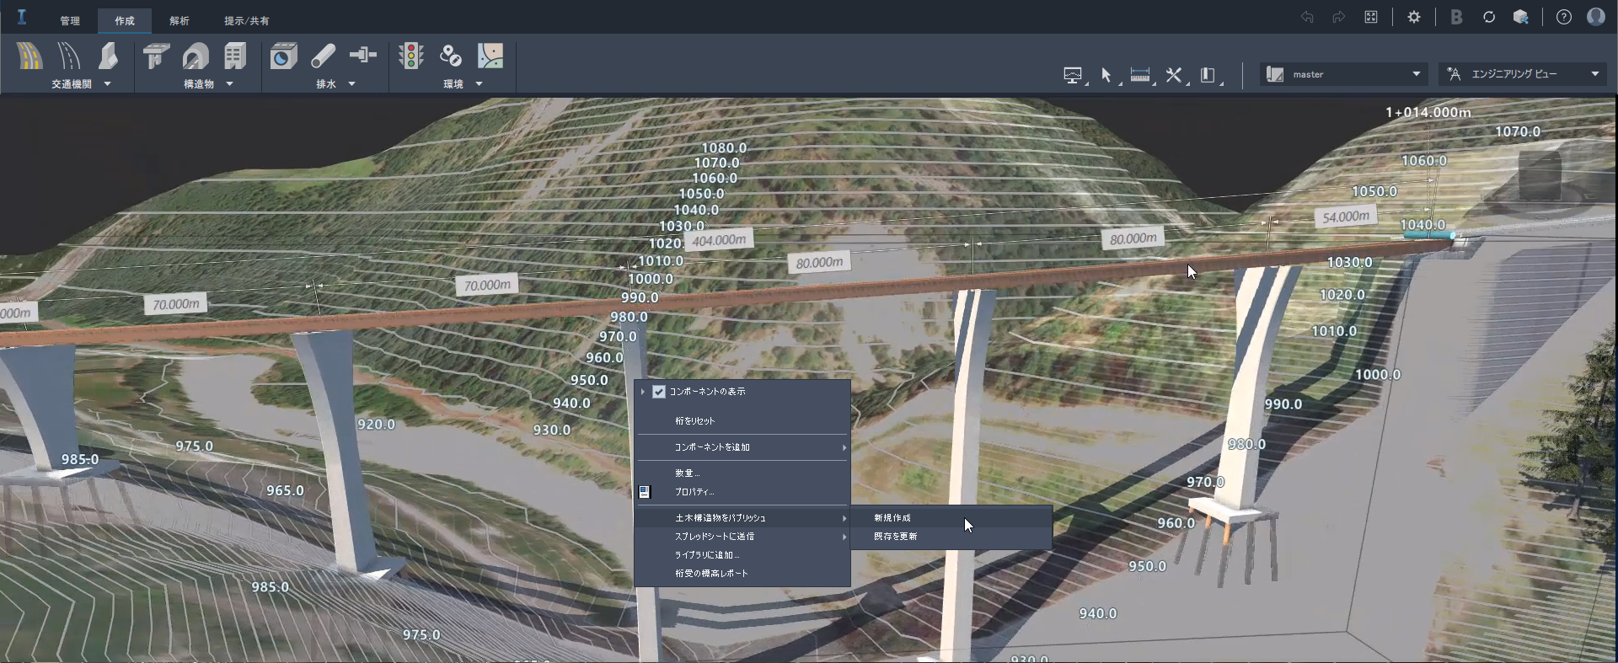Click the 404.000m total length label
The height and width of the screenshot is (663, 1618).
719,240
